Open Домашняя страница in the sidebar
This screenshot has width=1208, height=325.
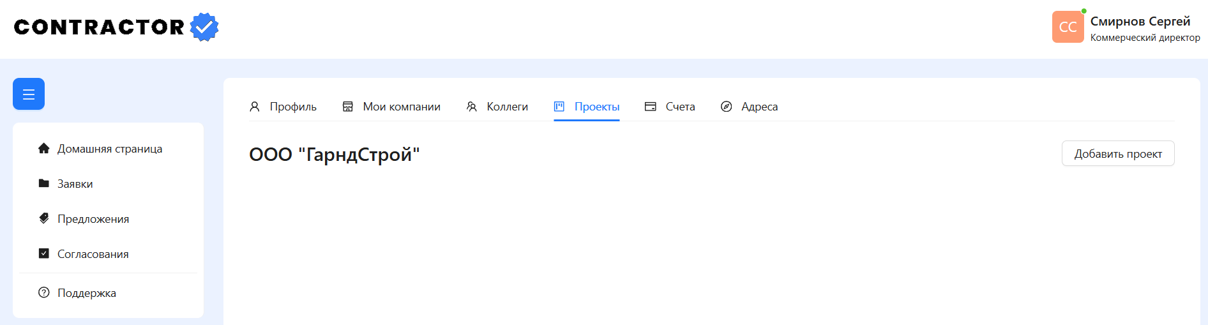click(x=109, y=148)
